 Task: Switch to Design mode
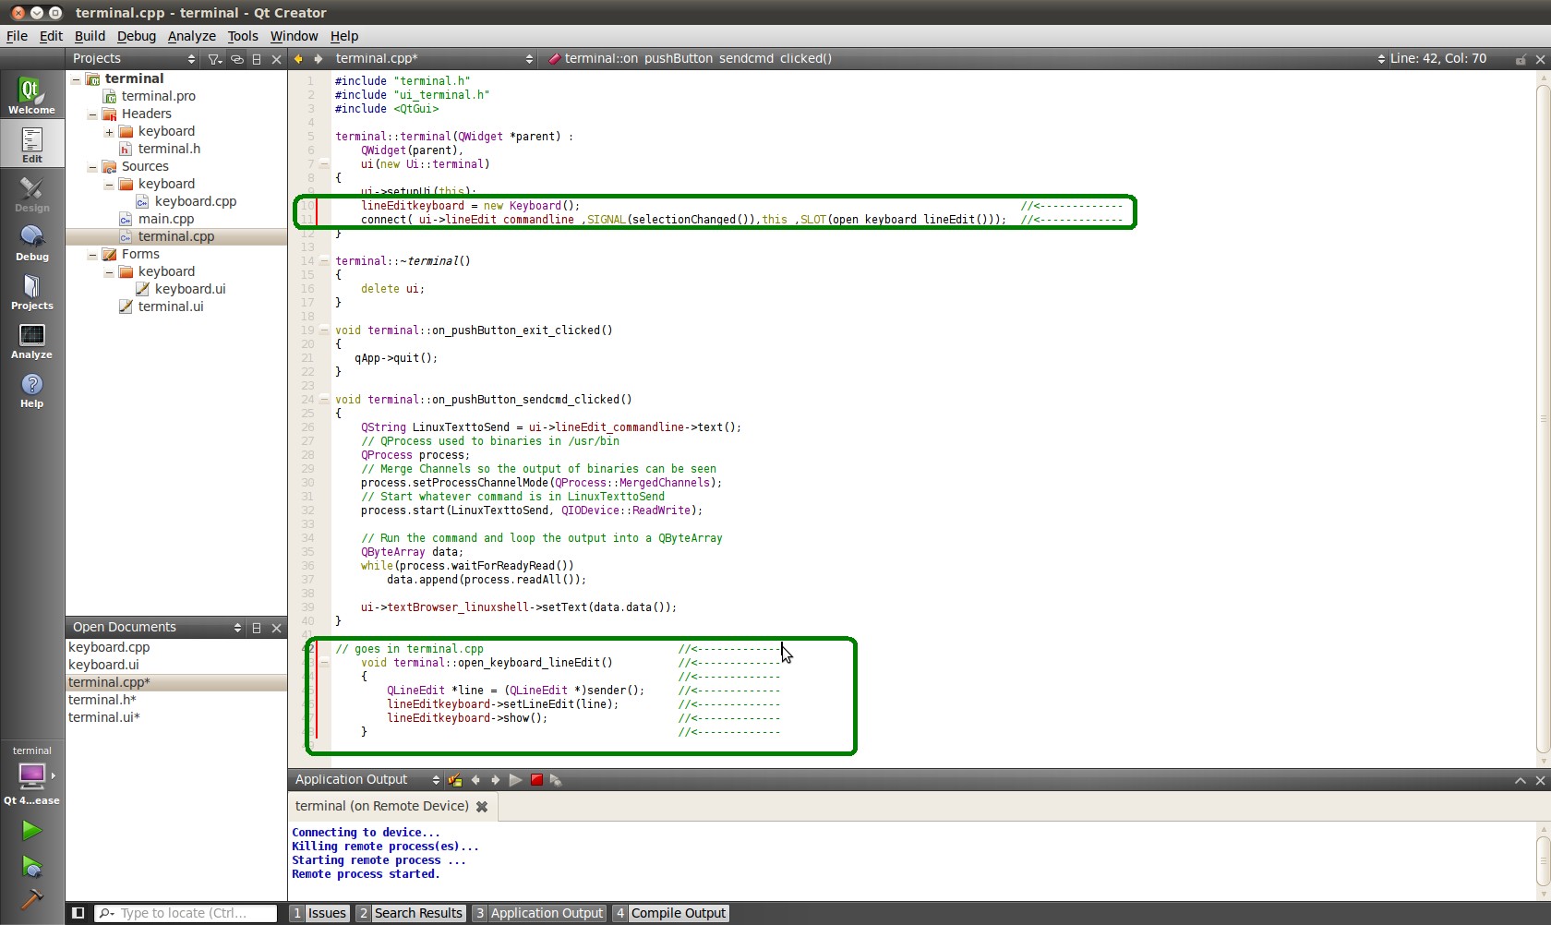pos(31,194)
